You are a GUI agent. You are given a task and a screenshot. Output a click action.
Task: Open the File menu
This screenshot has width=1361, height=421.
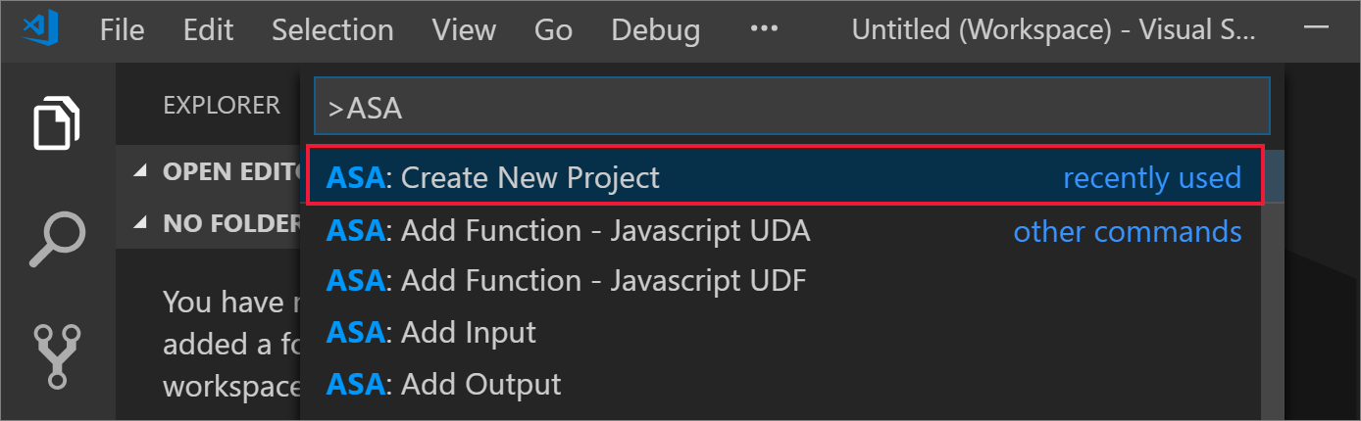pyautogui.click(x=122, y=30)
